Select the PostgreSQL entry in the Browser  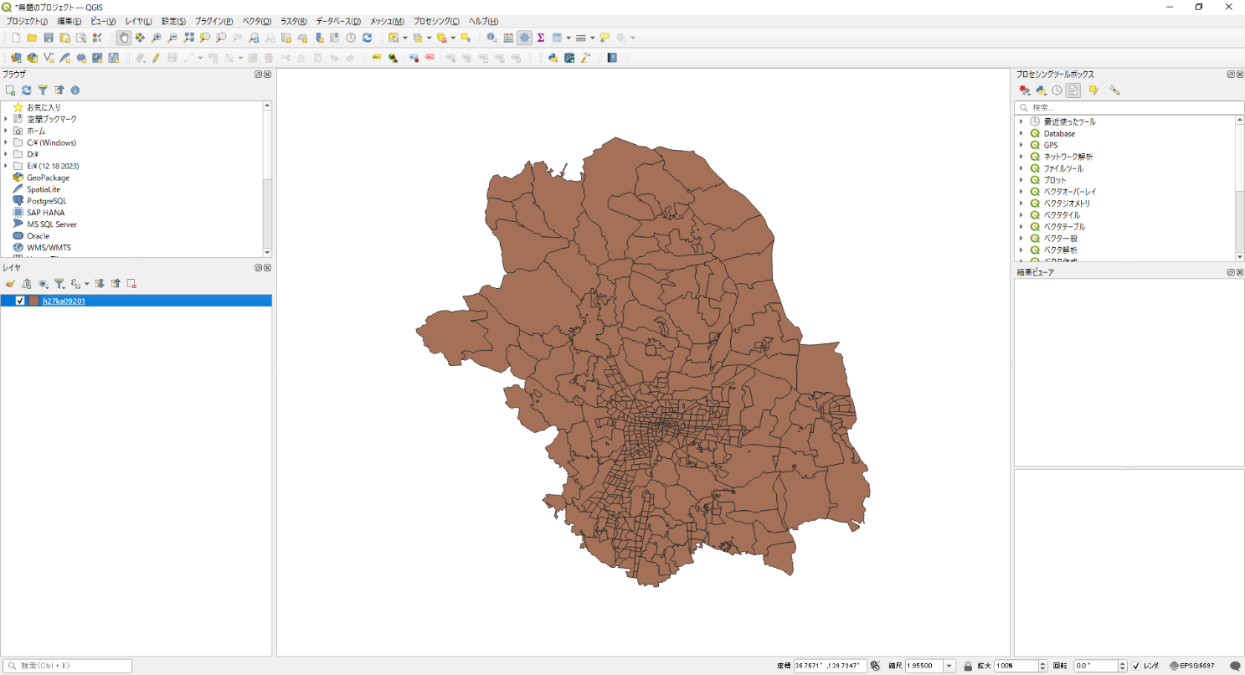[46, 201]
